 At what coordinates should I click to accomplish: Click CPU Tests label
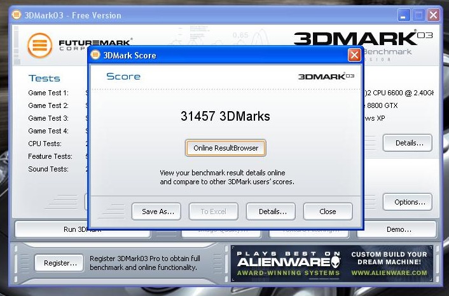coord(45,144)
